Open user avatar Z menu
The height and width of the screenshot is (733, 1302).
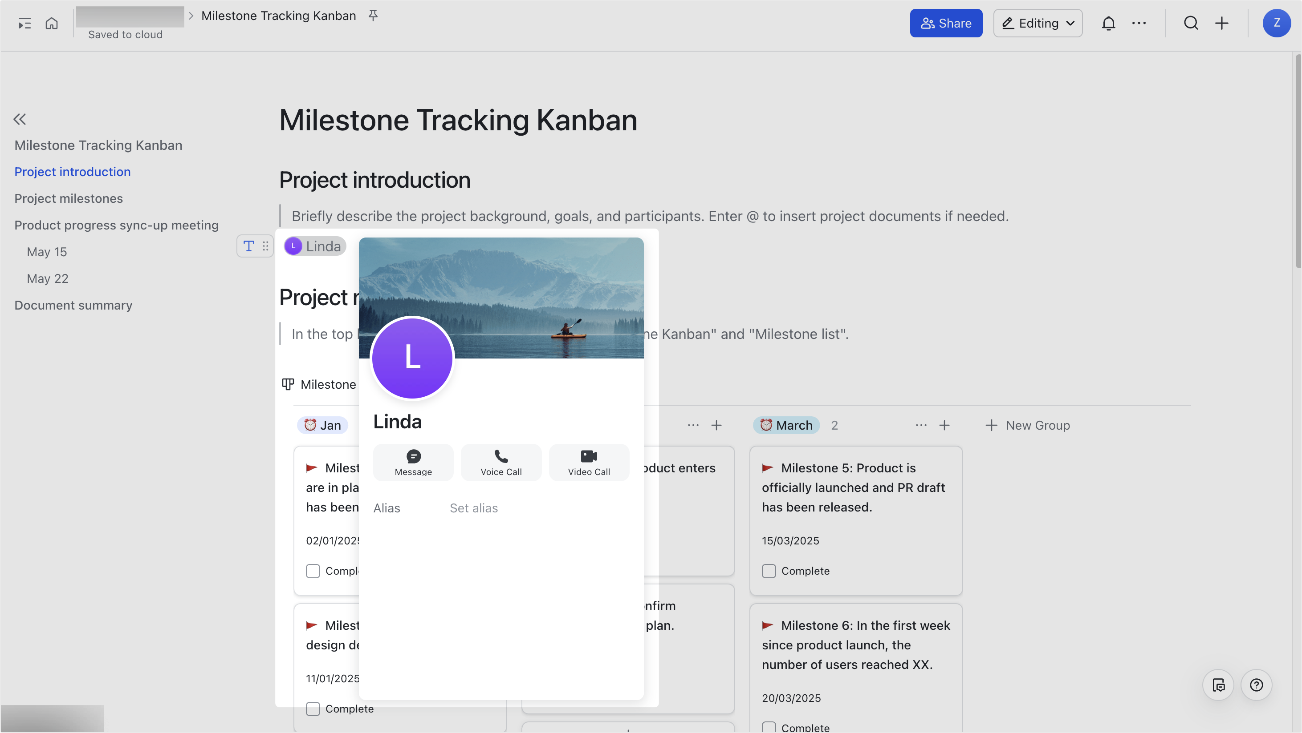click(x=1276, y=23)
